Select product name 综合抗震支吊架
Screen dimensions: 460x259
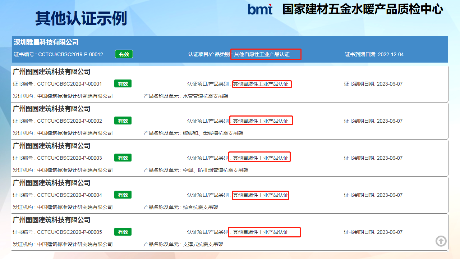pos(201,207)
